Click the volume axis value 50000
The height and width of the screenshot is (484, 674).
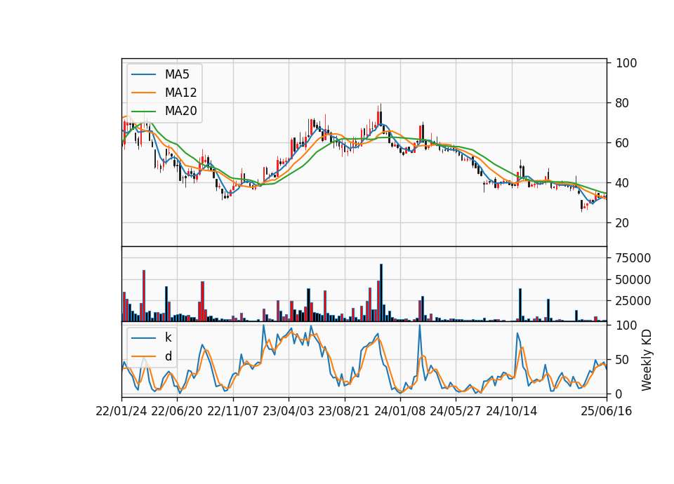point(633,280)
